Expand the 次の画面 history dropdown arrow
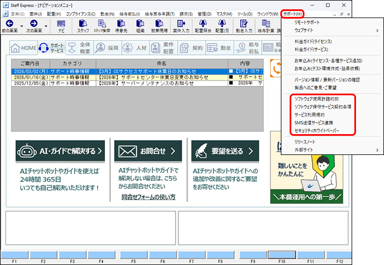The image size is (384, 265). (x=46, y=26)
